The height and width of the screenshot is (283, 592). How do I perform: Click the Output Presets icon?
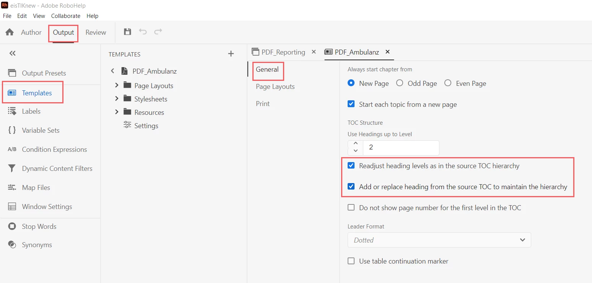(12, 73)
